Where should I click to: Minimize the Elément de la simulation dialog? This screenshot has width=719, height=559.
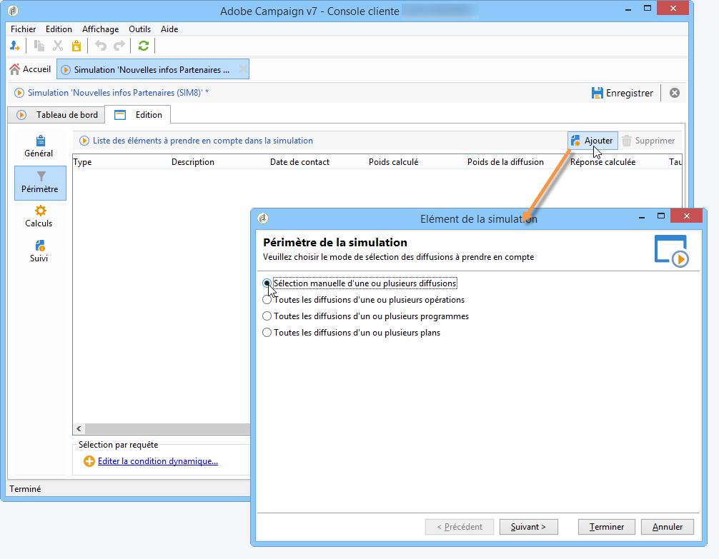tap(642, 217)
